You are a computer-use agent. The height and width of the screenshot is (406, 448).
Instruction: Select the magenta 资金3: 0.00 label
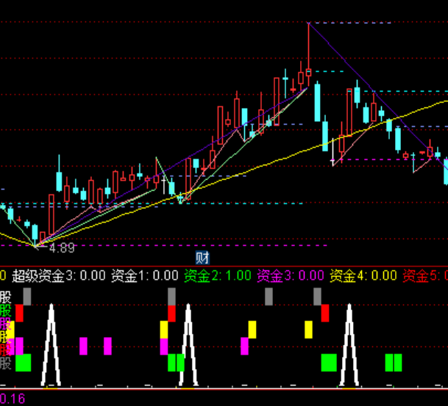(290, 276)
